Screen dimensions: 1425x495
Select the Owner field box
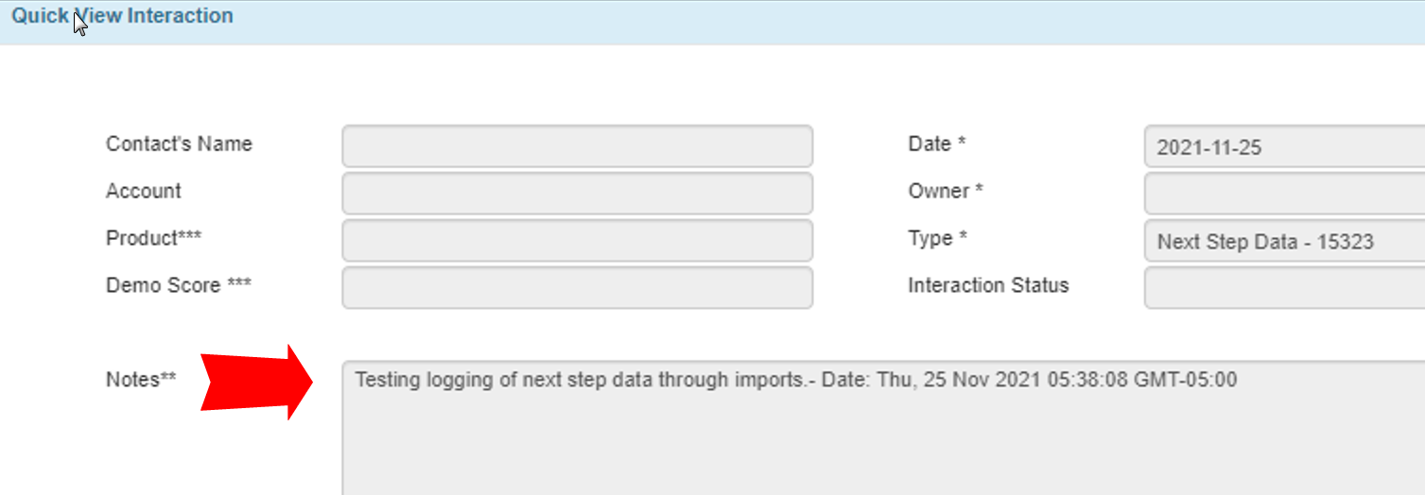(x=1283, y=193)
